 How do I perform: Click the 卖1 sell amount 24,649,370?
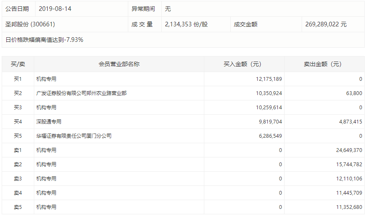[x=349, y=150]
